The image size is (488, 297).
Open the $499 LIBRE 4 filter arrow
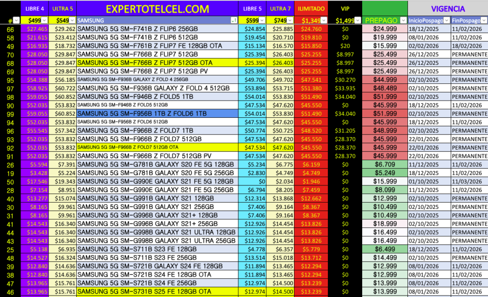[44, 20]
